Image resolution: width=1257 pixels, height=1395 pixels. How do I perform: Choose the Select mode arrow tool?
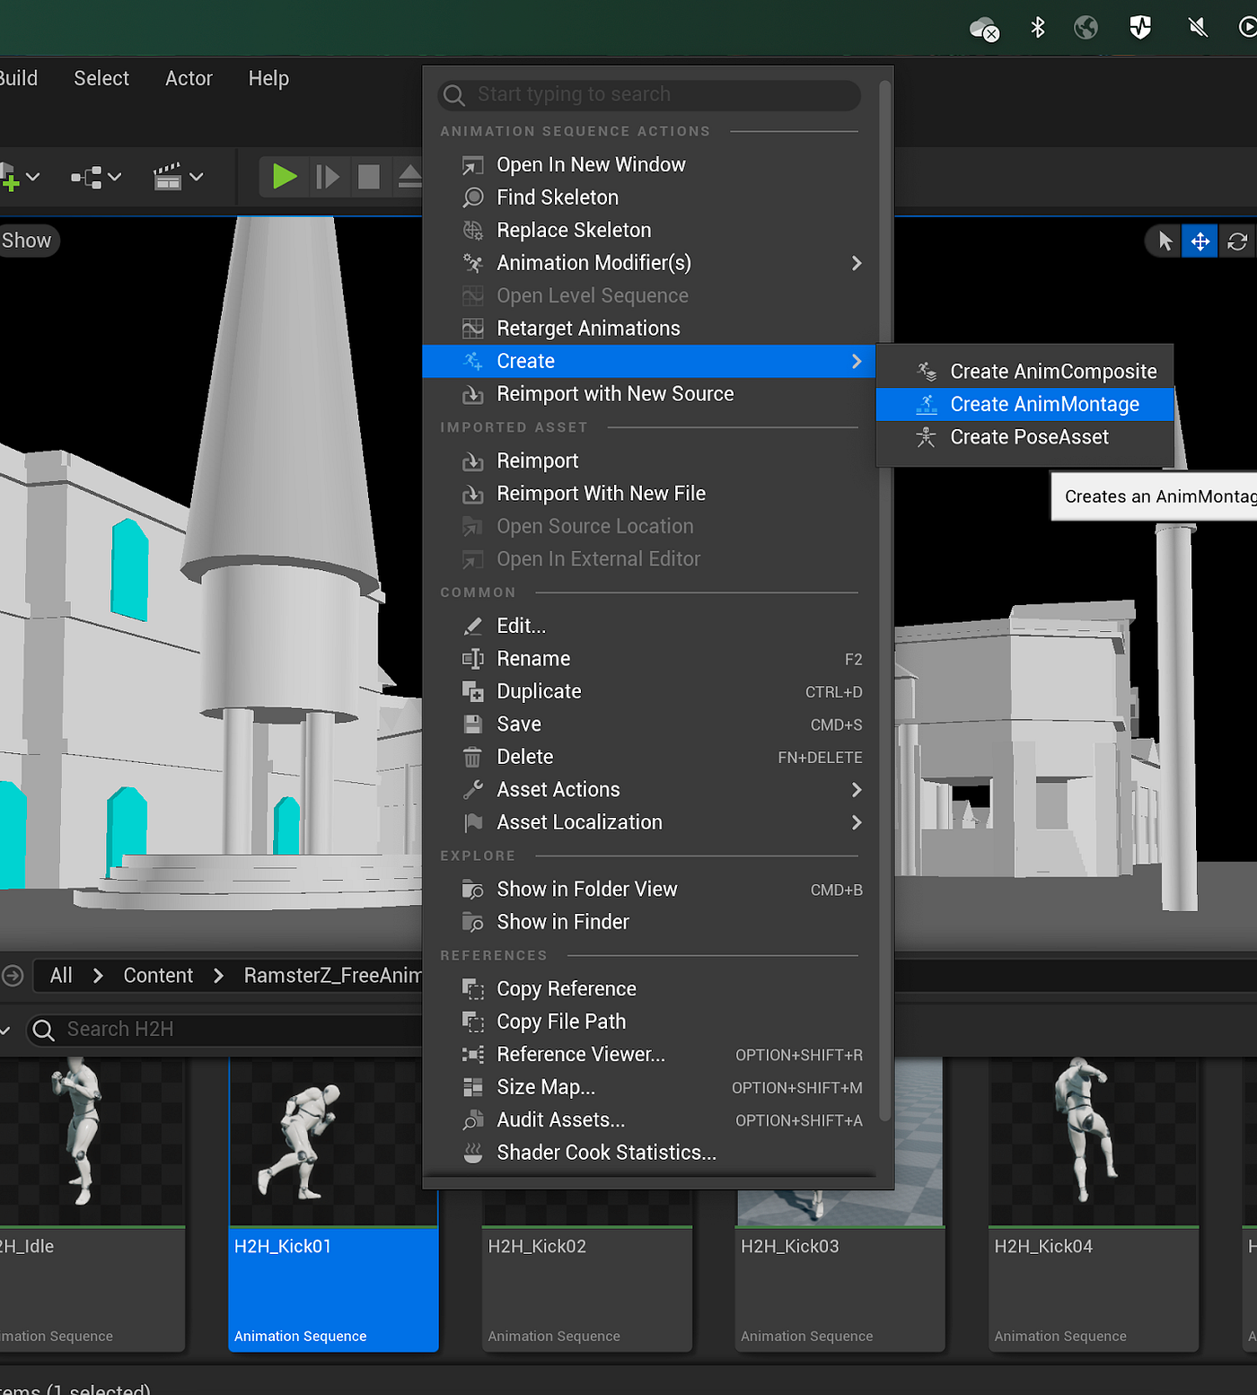click(x=1165, y=241)
